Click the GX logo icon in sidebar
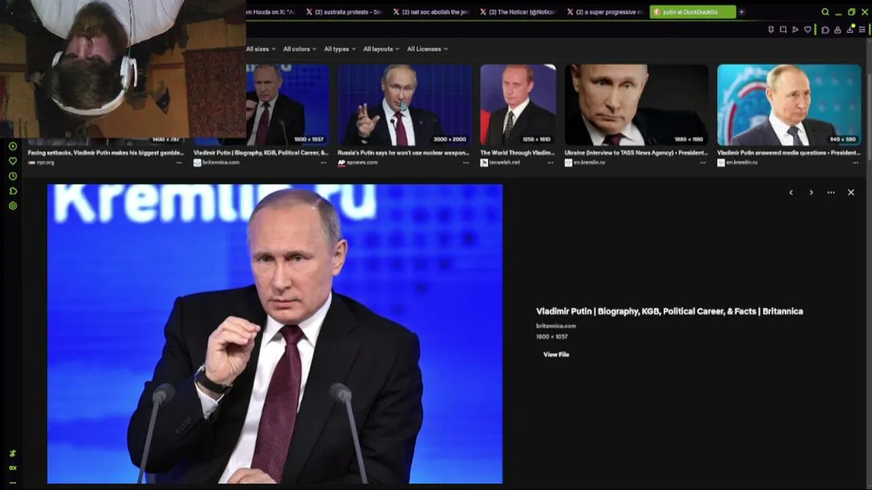This screenshot has width=872, height=490. (12, 468)
